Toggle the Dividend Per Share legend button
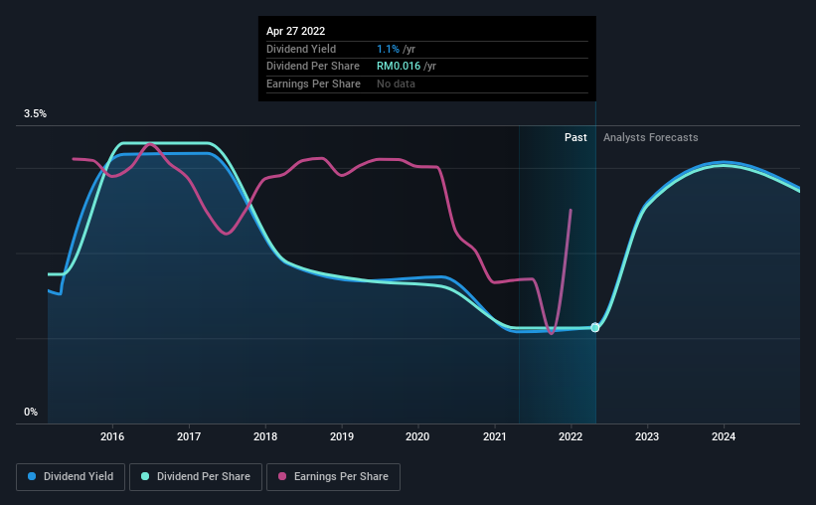The height and width of the screenshot is (505, 816). point(196,477)
